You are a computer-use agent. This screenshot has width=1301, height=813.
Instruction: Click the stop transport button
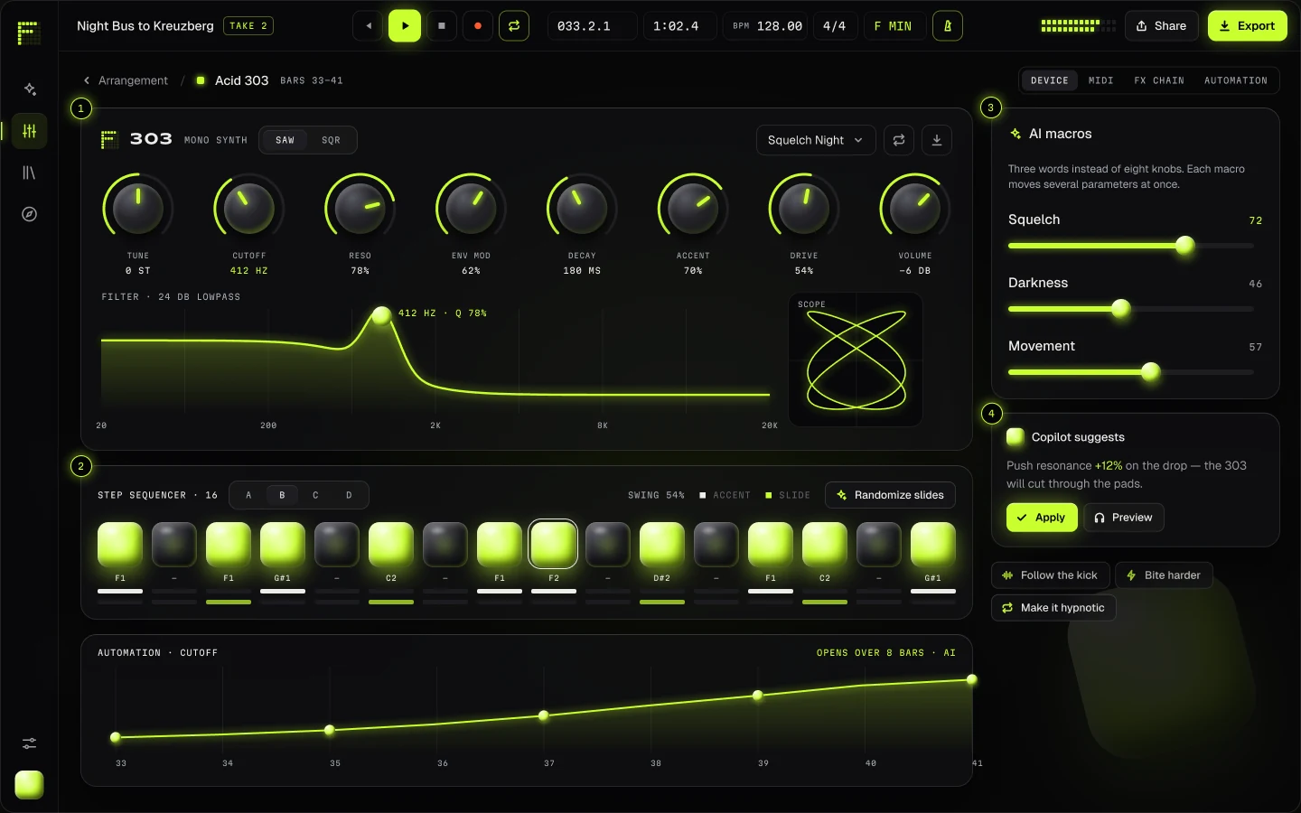pos(442,26)
